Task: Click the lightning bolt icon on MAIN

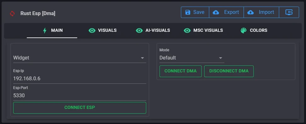Action: click(45, 31)
